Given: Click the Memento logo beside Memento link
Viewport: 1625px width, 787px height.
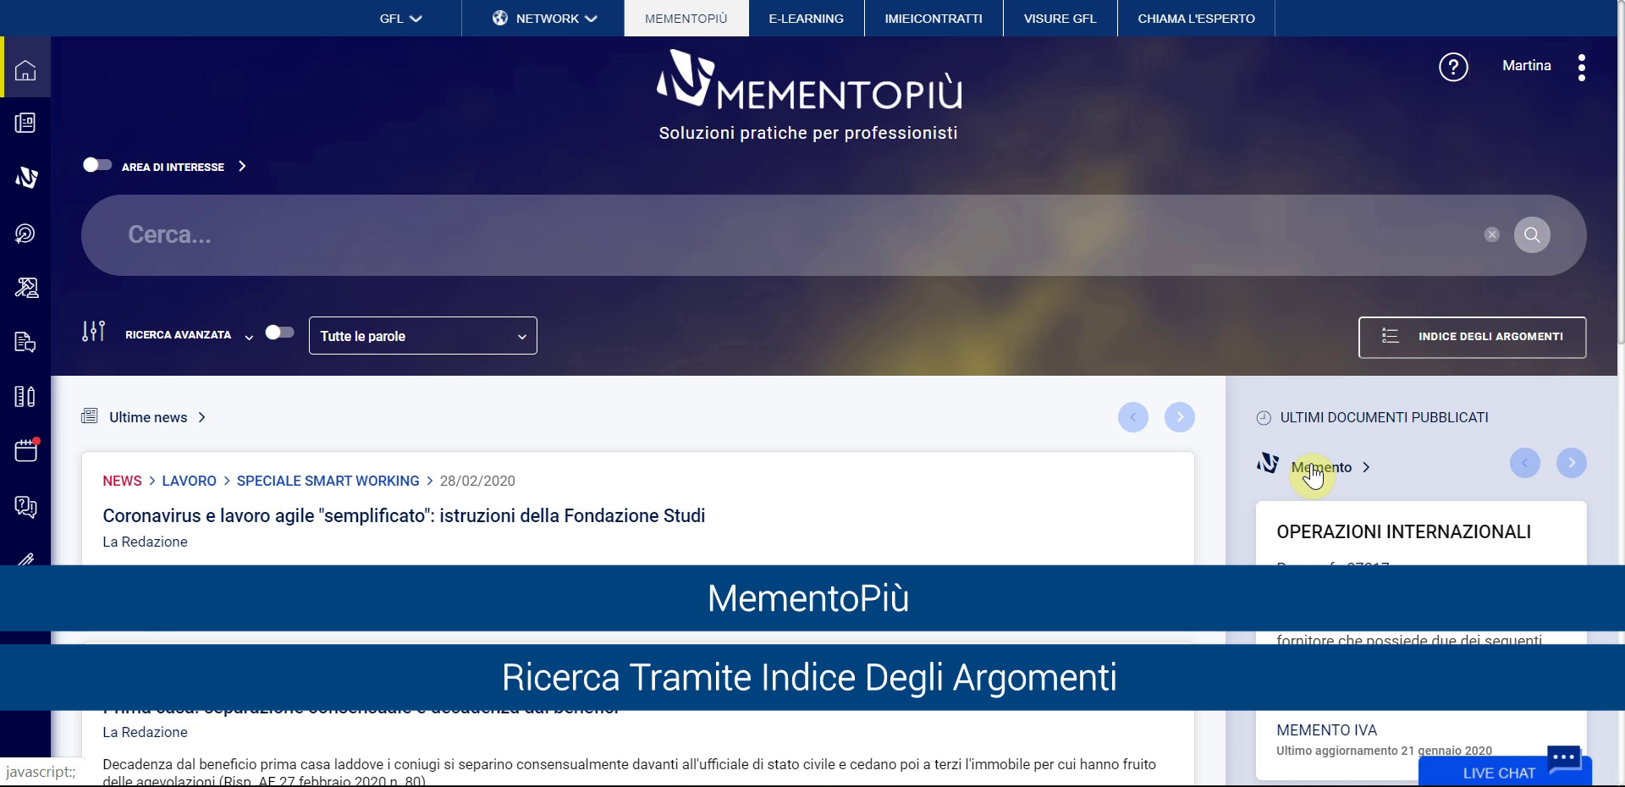Looking at the screenshot, I should pos(1267,463).
